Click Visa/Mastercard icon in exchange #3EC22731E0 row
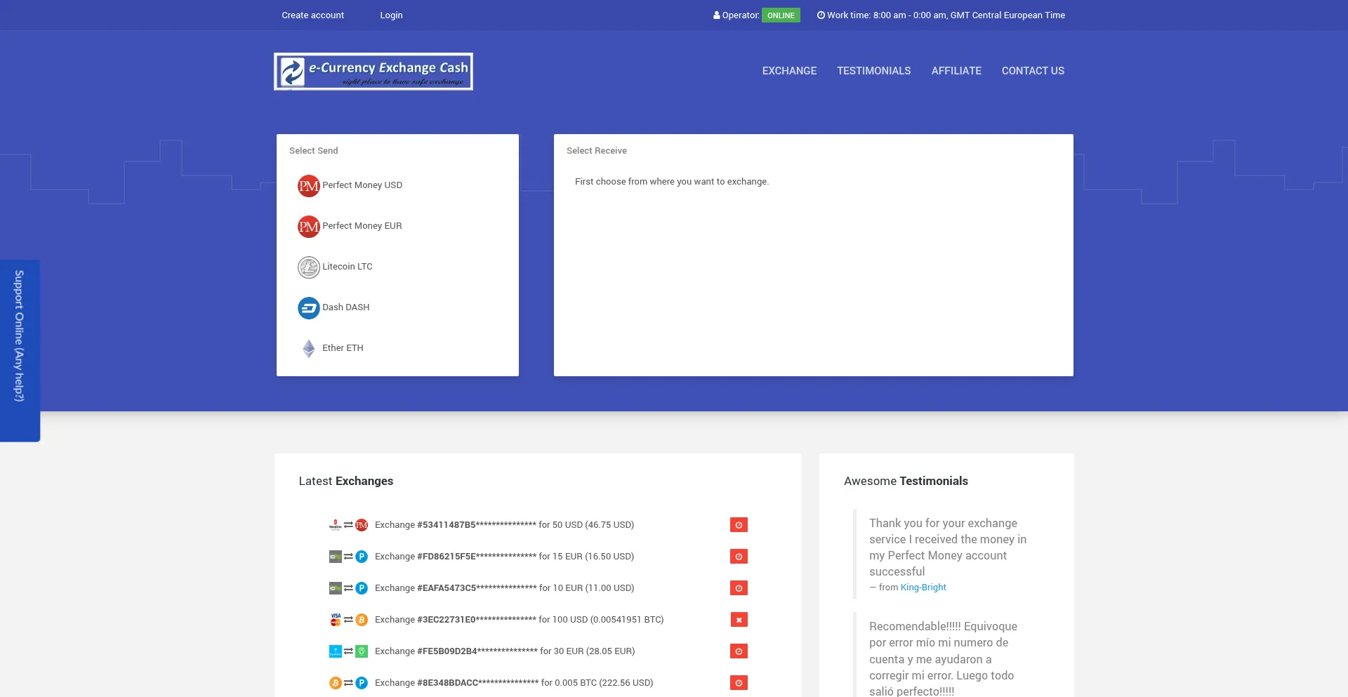The height and width of the screenshot is (697, 1348). tap(336, 620)
